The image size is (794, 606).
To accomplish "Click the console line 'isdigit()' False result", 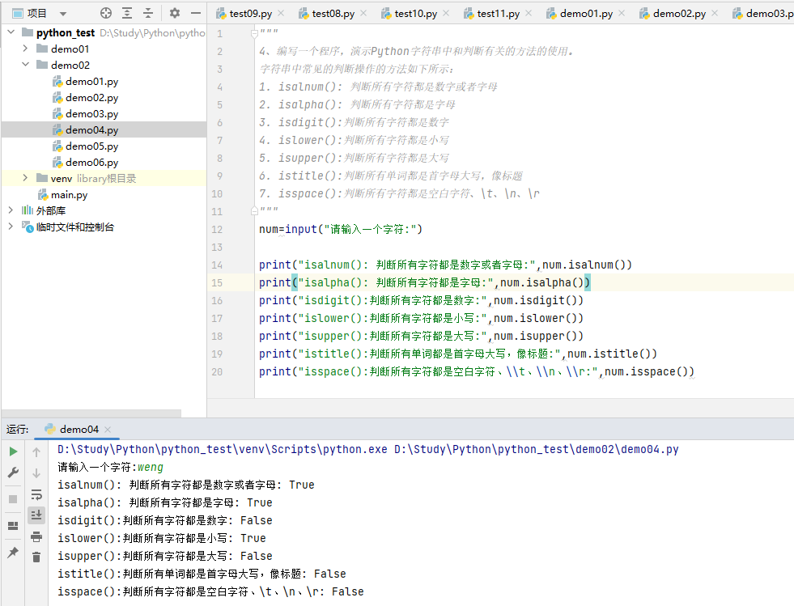I will (x=165, y=520).
